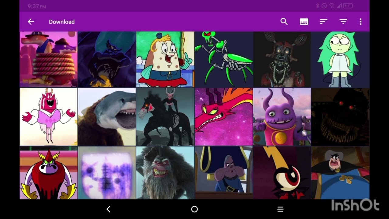Open the filter icon in toolbar
The image size is (389, 219).
(x=343, y=22)
